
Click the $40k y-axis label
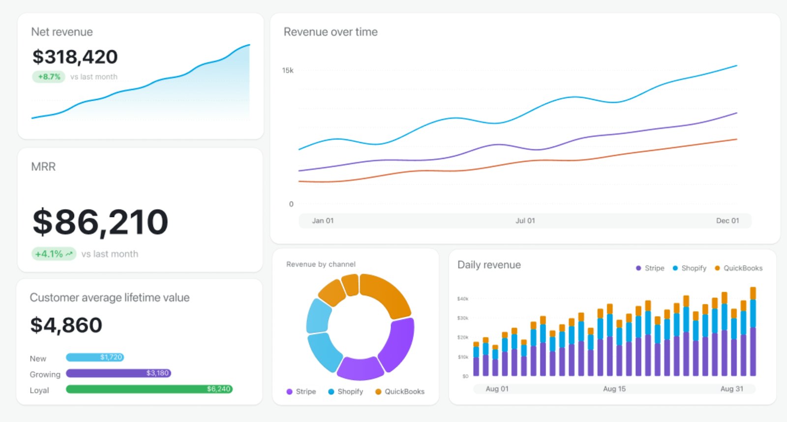[462, 299]
